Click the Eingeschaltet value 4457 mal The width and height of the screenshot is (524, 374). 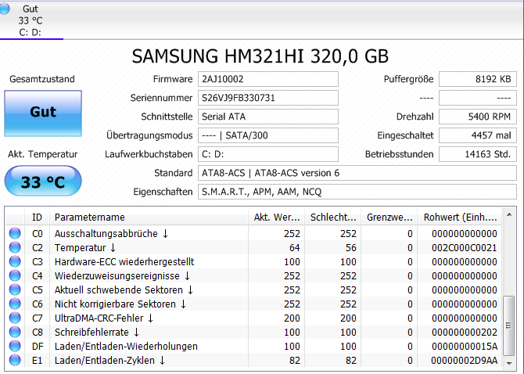478,135
